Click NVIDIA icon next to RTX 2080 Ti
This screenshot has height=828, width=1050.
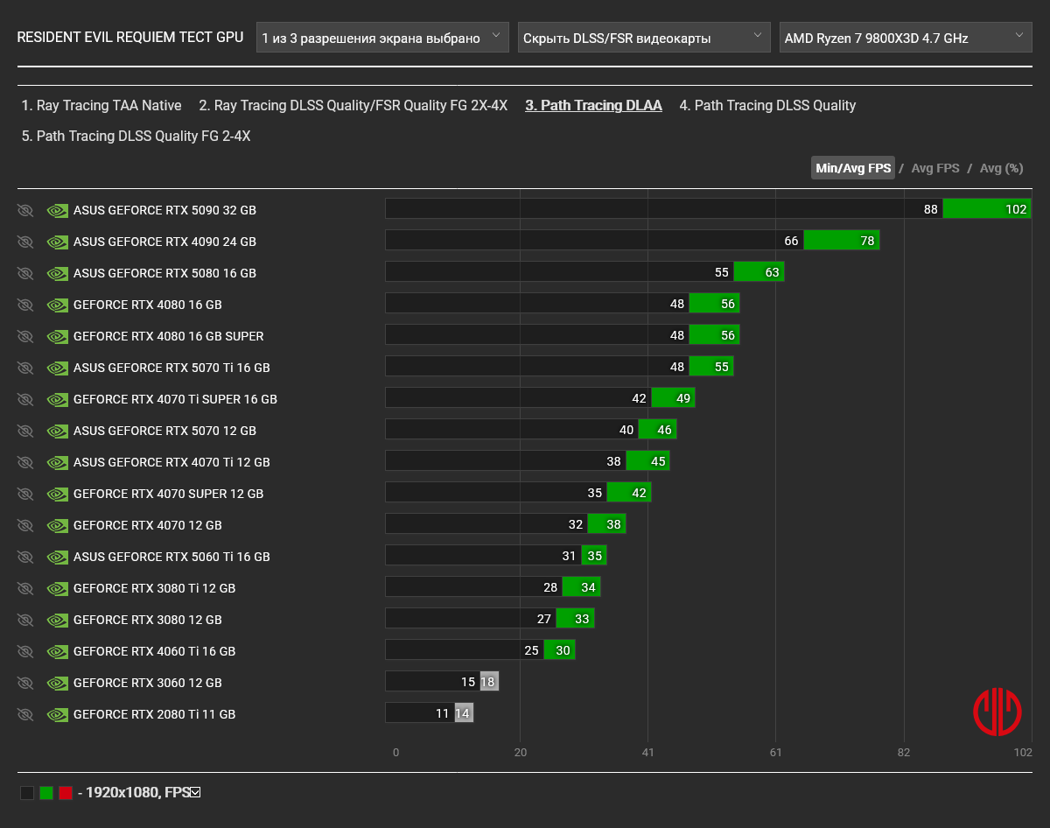[57, 714]
